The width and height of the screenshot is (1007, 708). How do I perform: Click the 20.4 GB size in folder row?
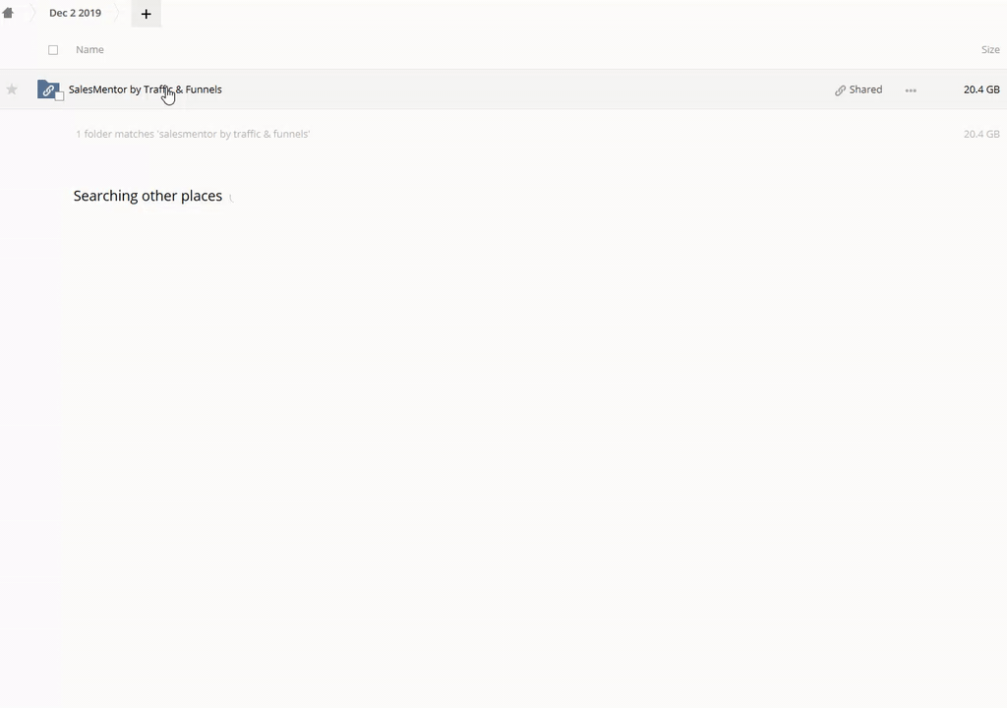click(980, 89)
